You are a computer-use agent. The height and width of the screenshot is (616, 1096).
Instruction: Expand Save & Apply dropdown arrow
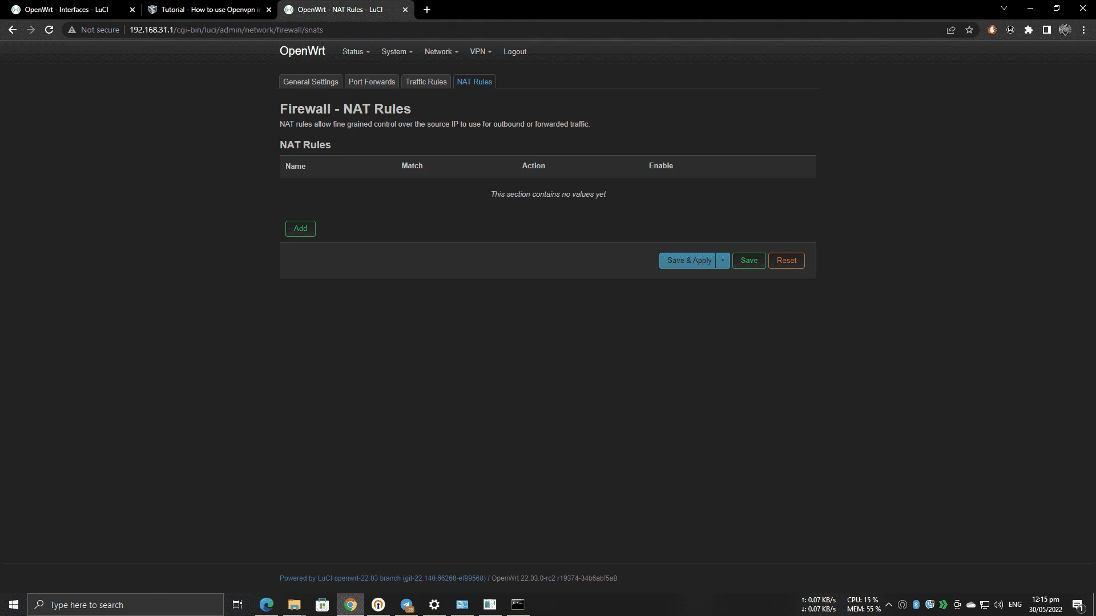coord(723,261)
